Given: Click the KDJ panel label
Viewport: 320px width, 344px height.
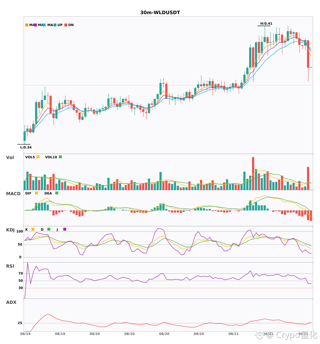Looking at the screenshot, I should pyautogui.click(x=10, y=230).
